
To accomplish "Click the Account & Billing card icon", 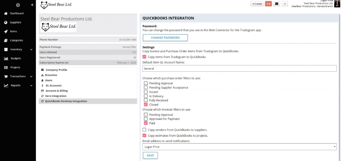I will tap(42, 91).
